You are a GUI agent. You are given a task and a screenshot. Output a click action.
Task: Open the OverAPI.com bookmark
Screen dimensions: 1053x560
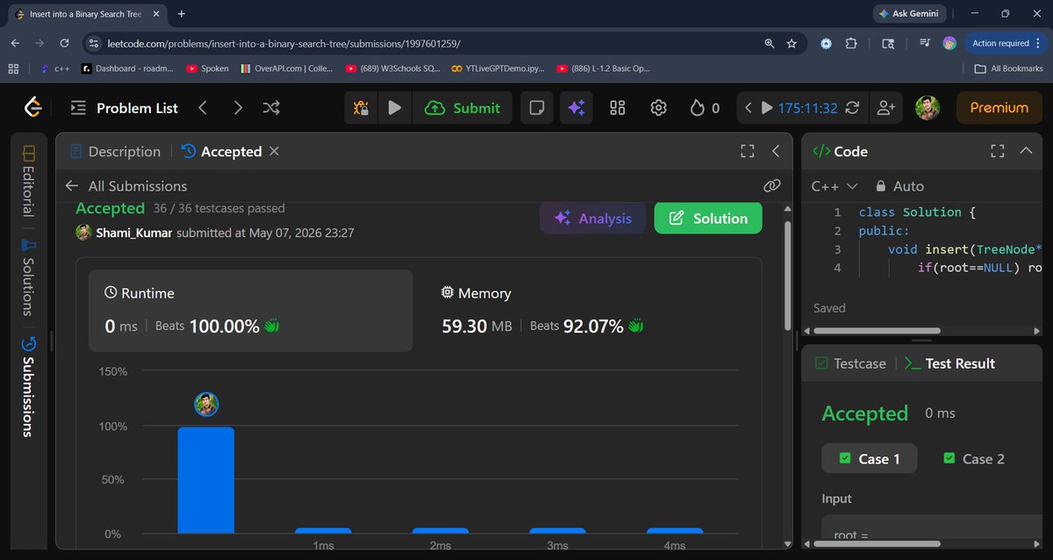pyautogui.click(x=288, y=68)
